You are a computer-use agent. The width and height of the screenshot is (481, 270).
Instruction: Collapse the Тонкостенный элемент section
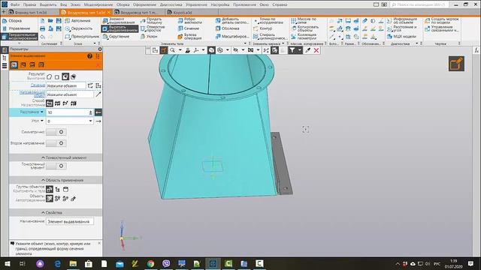(x=64, y=157)
